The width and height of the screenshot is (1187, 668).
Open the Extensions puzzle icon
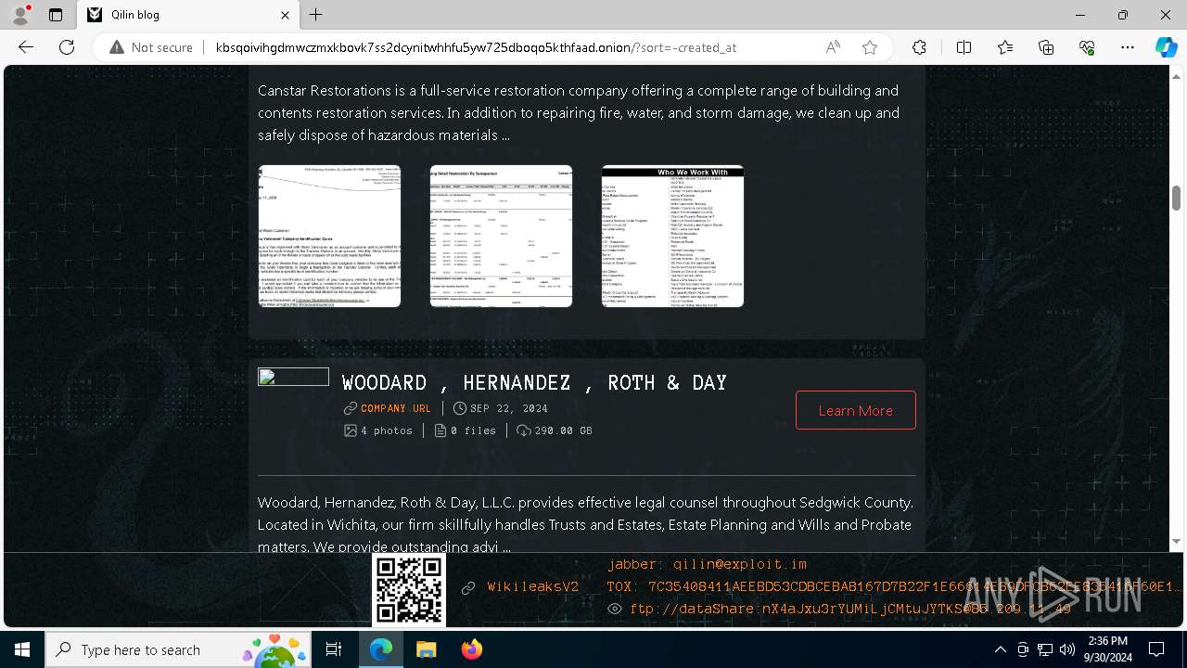919,47
